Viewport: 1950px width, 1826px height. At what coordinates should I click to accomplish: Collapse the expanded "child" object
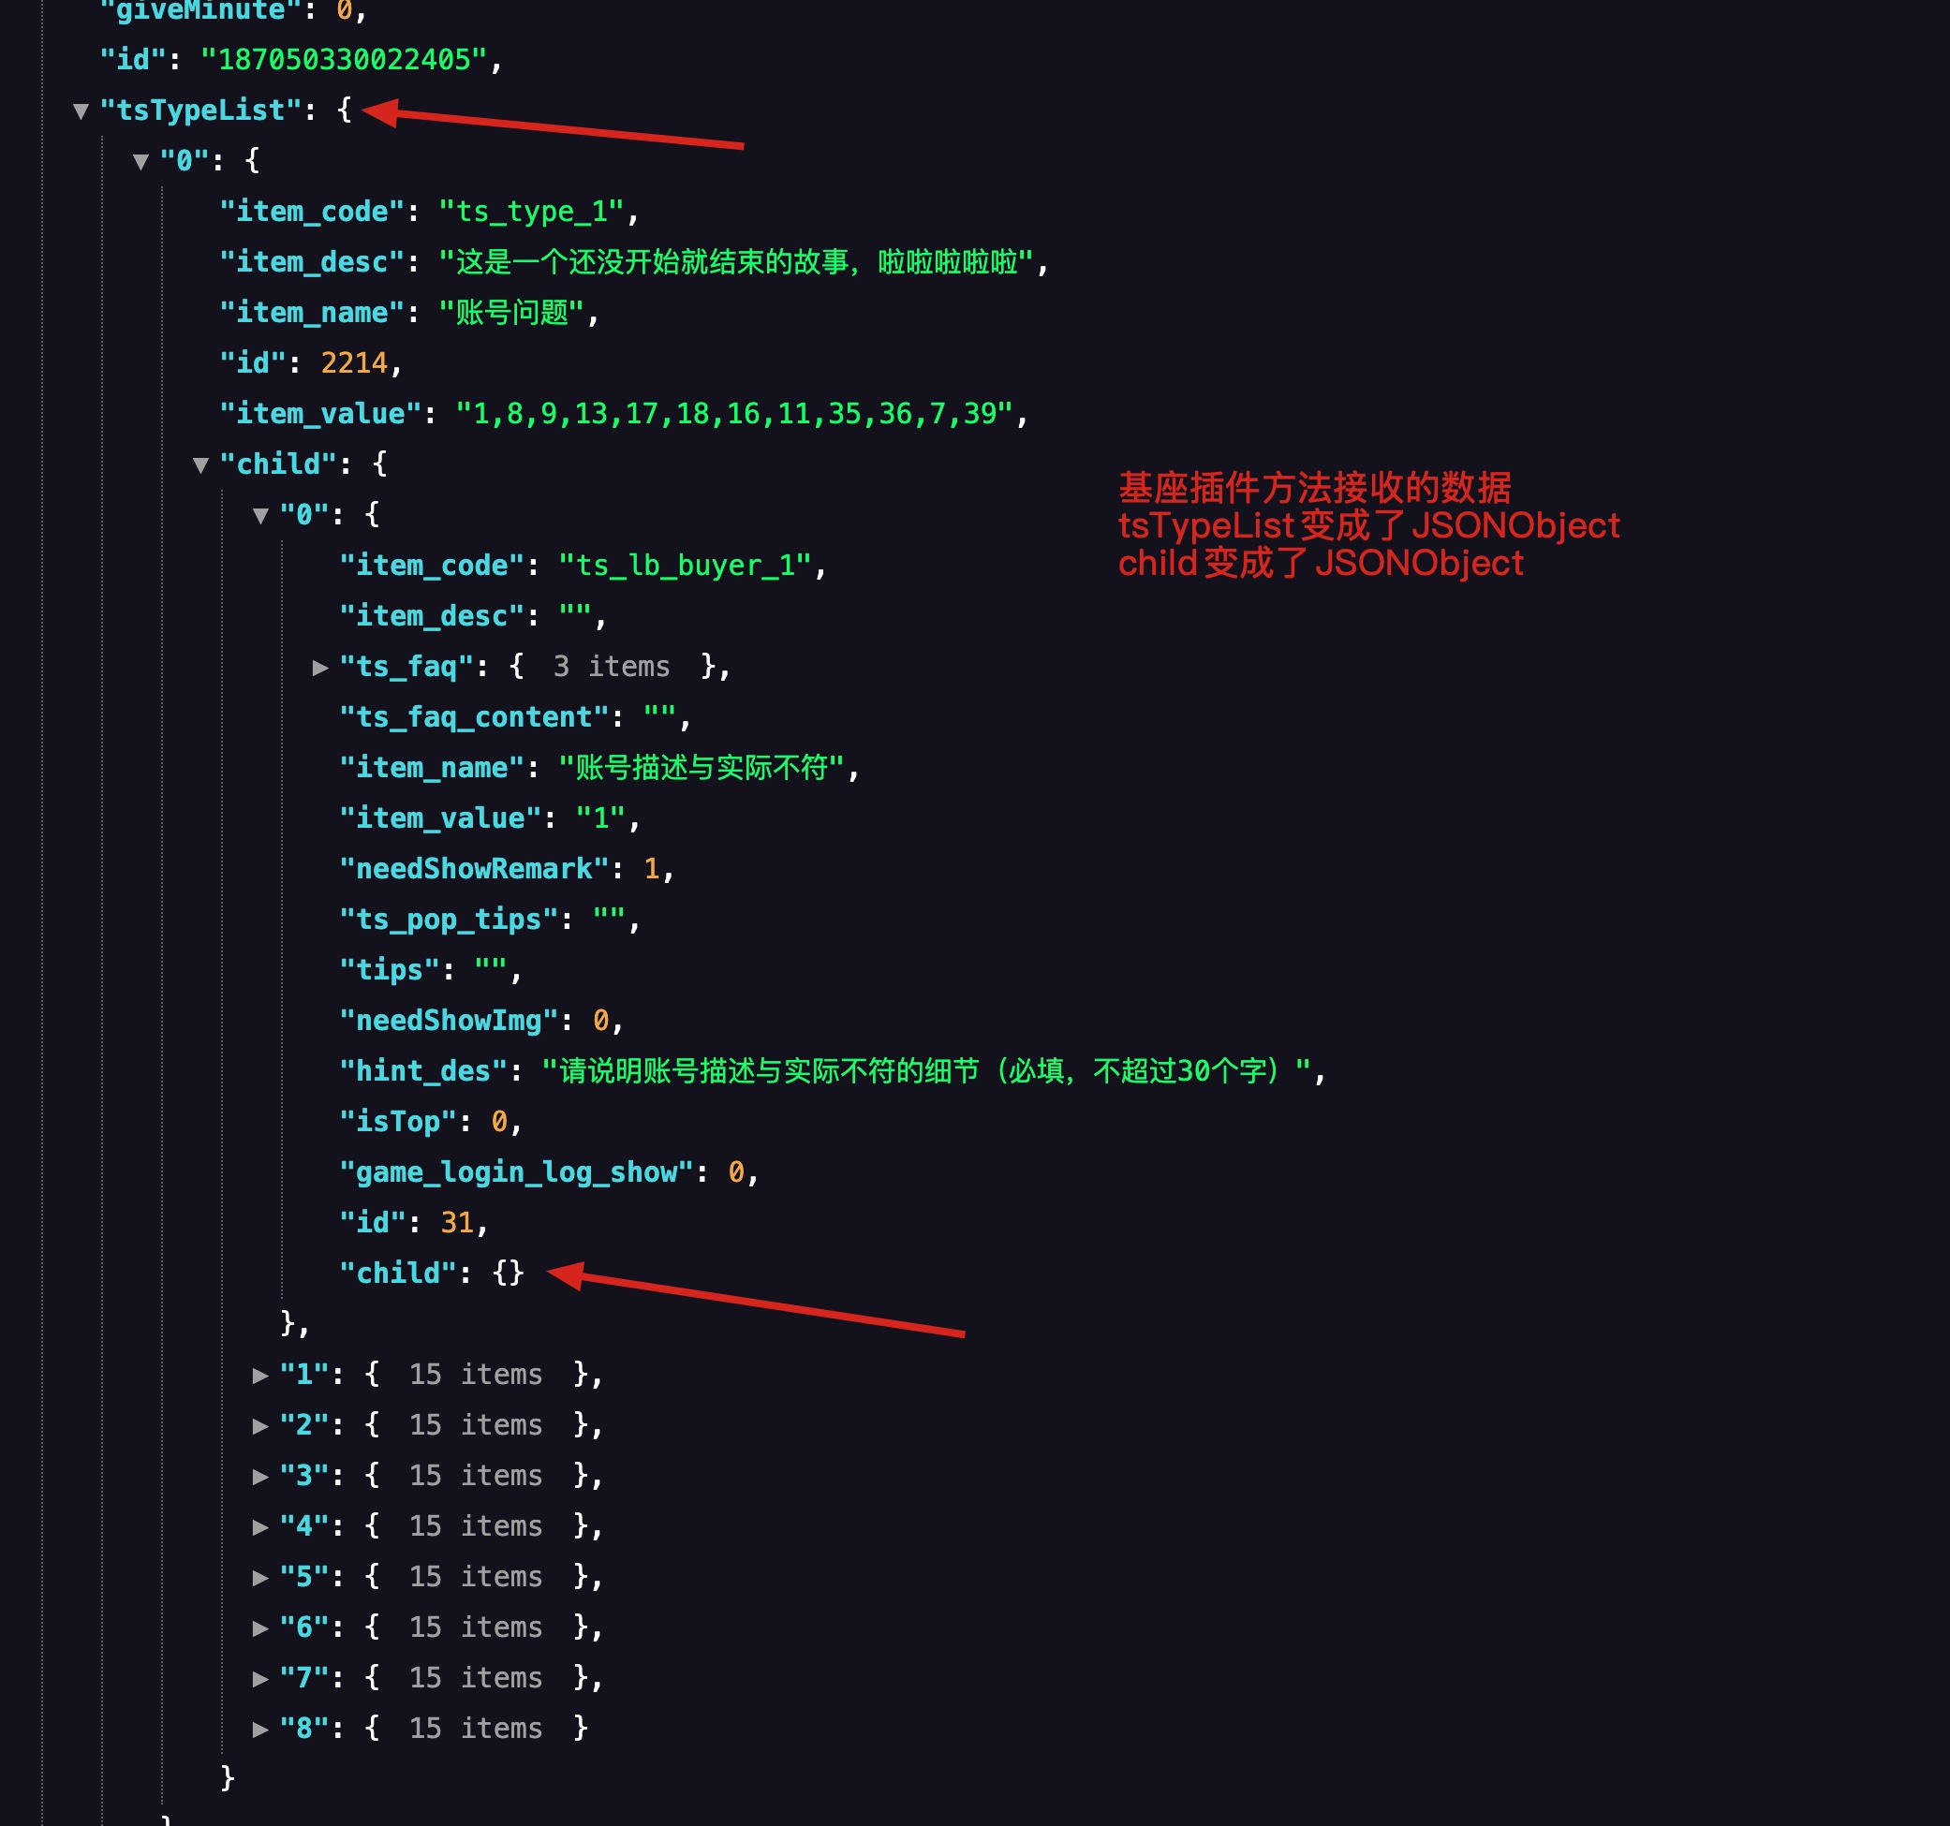tap(201, 464)
